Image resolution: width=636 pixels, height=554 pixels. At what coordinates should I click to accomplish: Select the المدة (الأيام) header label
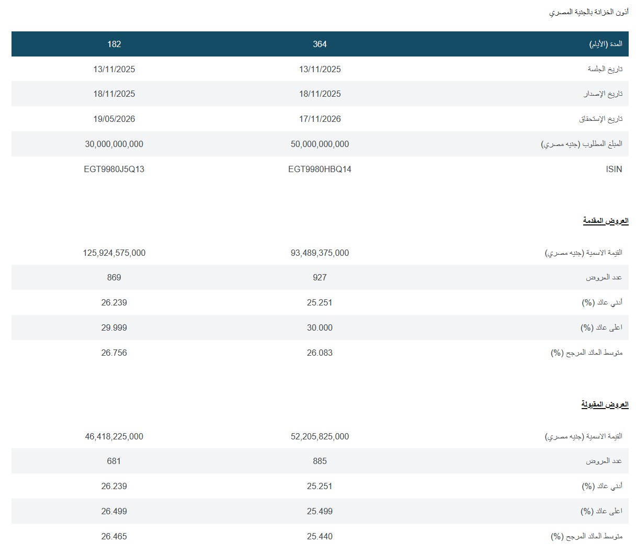606,44
